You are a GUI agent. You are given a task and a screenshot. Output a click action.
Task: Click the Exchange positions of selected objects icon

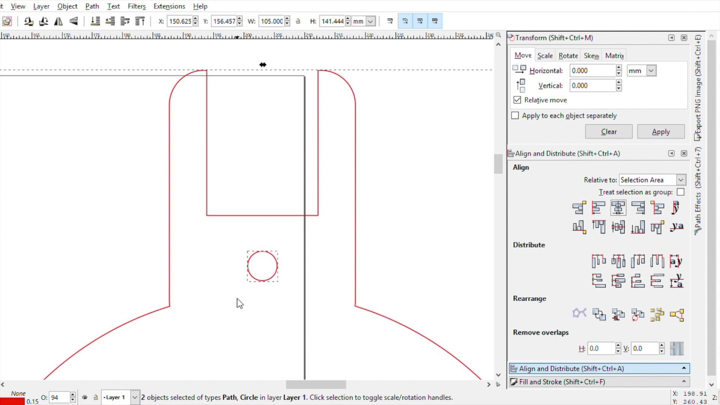tap(598, 315)
